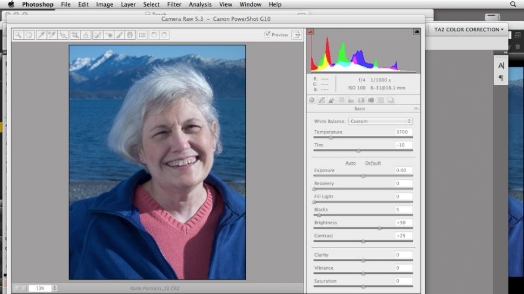Toggle full screen mode button
The height and width of the screenshot is (294, 524).
click(x=297, y=34)
